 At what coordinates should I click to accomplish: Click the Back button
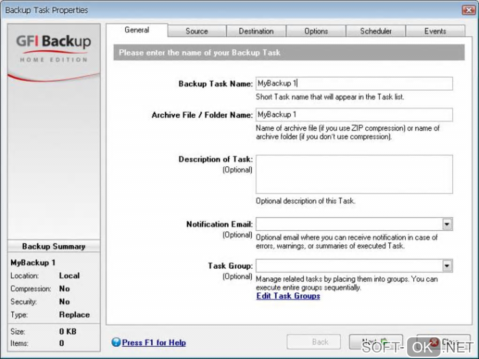[314, 342]
